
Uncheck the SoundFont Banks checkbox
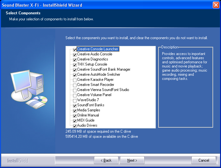(75, 106)
